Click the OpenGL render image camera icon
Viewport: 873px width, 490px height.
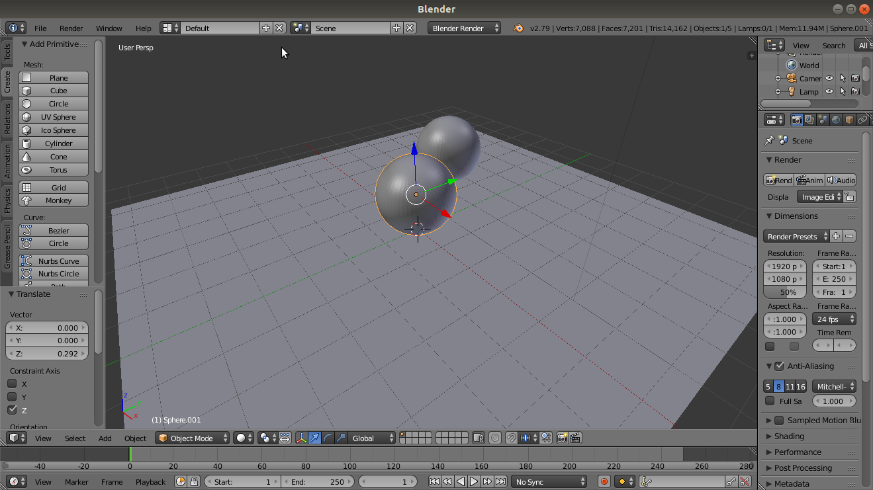click(562, 438)
